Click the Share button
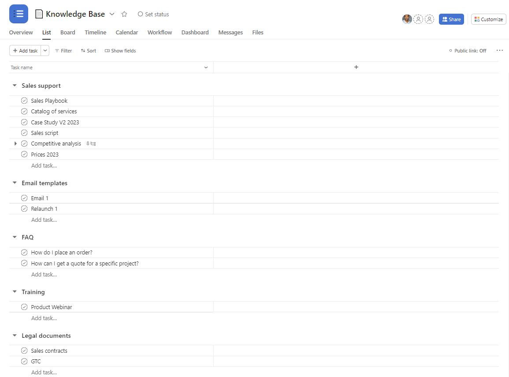 point(451,19)
